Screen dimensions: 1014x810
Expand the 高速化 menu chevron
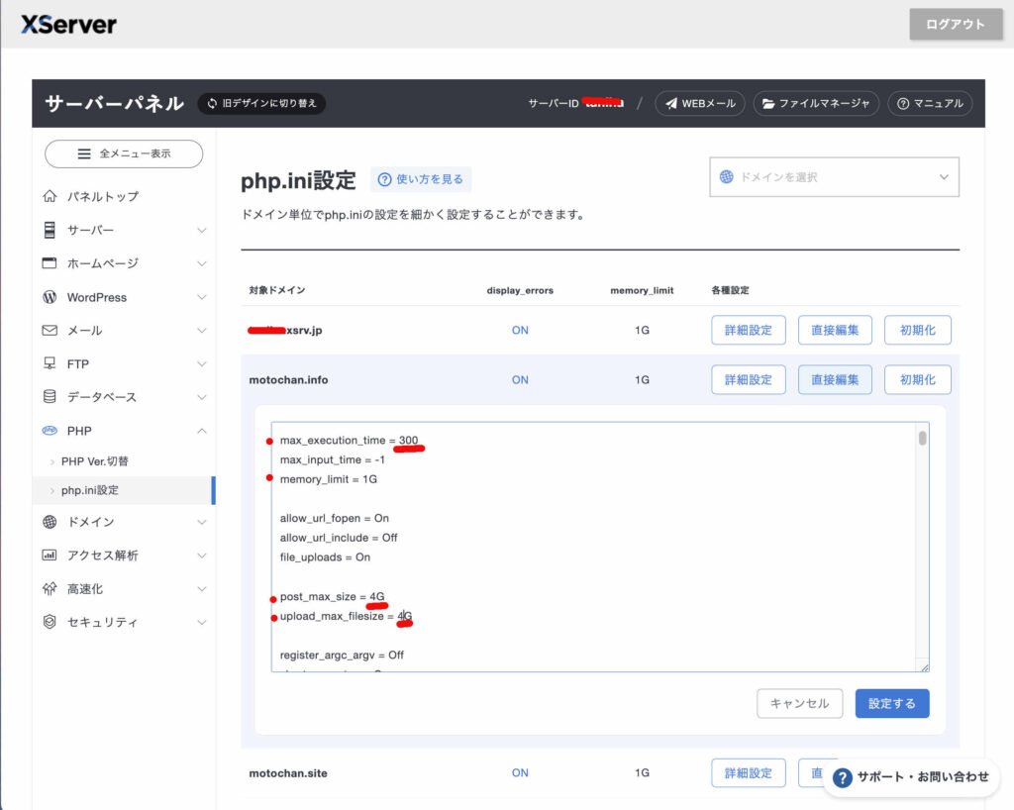(x=202, y=589)
